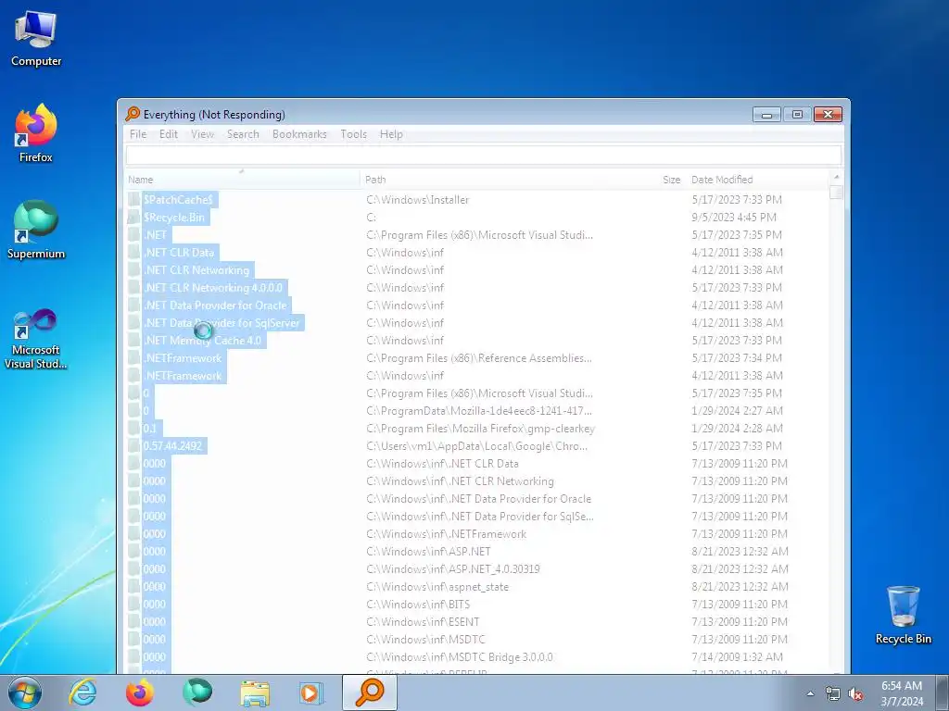Click date 9/5/2023 4:45 PM
The height and width of the screenshot is (711, 949).
click(x=734, y=217)
